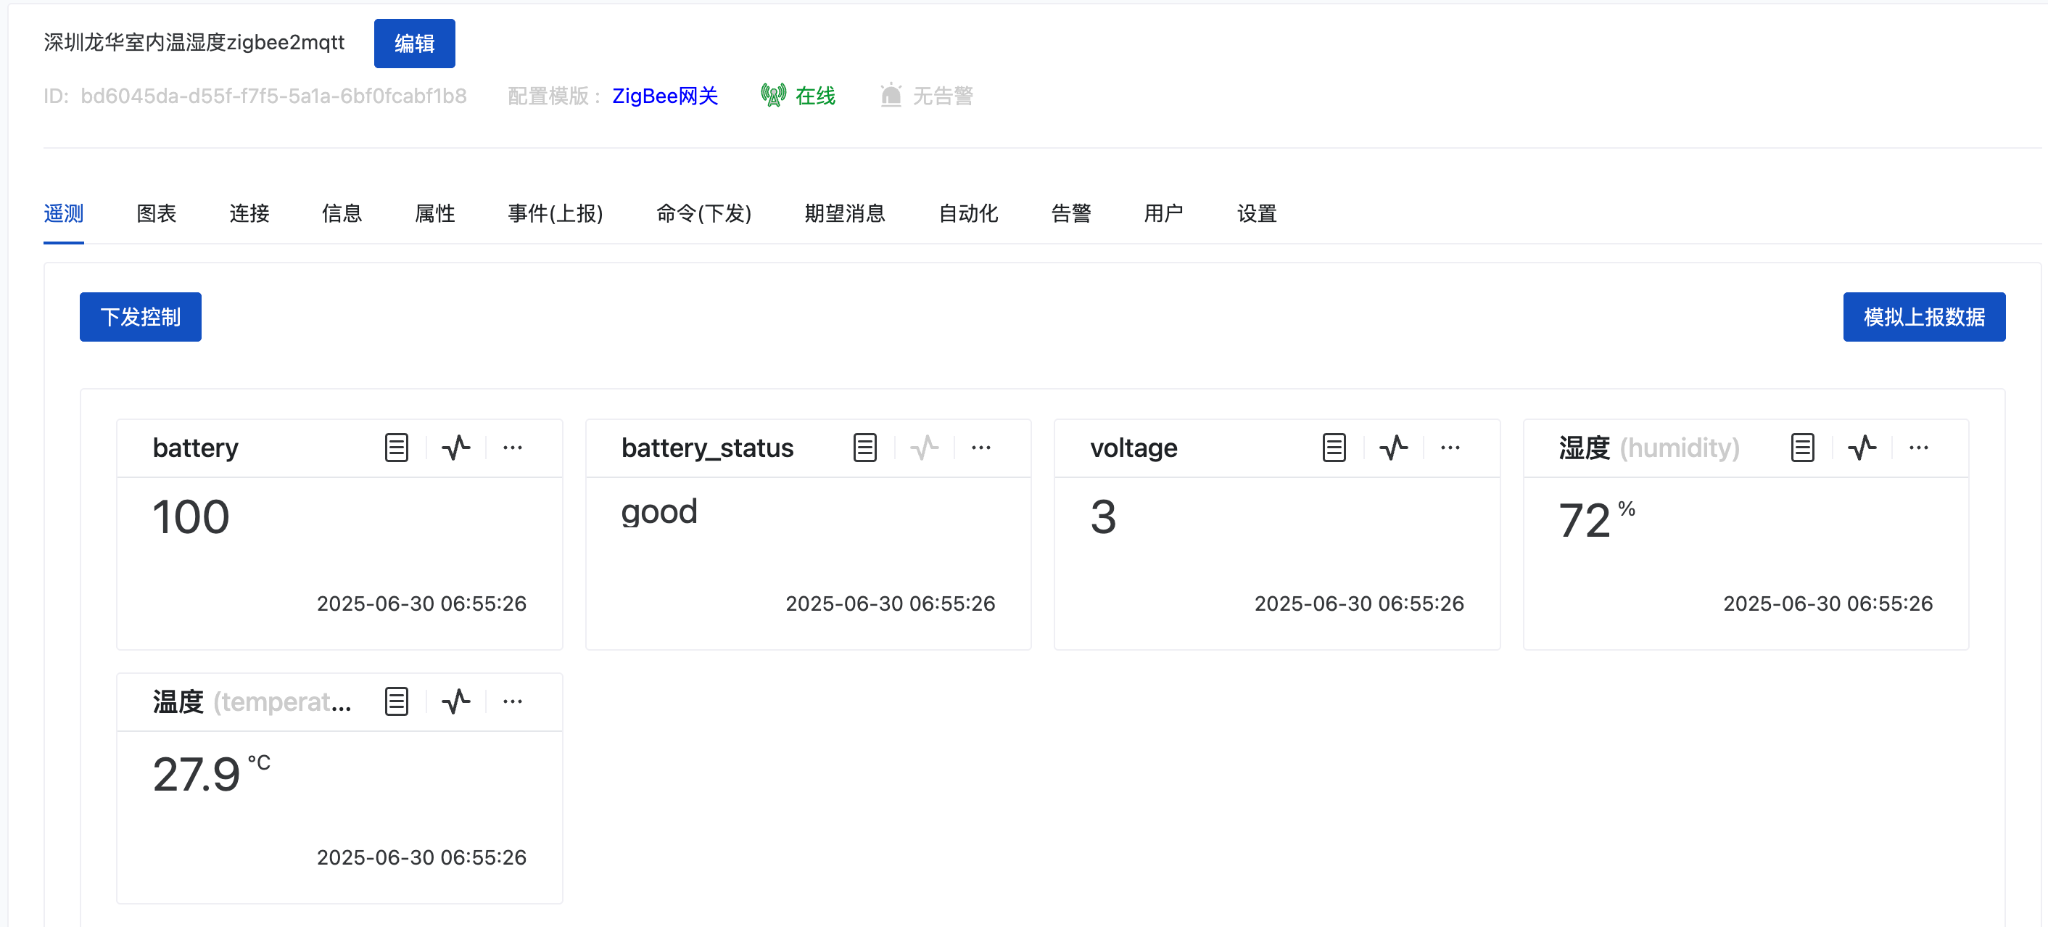Click the 无告警 status text

click(943, 96)
